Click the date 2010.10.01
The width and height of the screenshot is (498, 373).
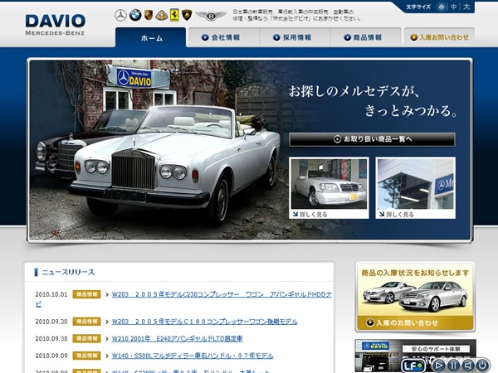(x=51, y=294)
